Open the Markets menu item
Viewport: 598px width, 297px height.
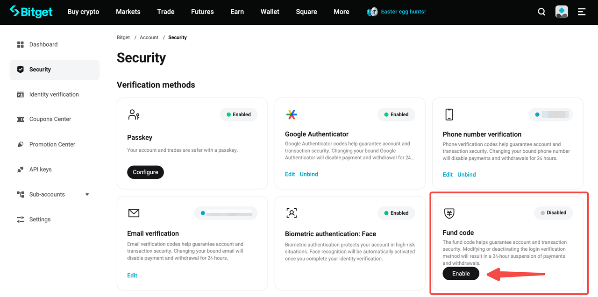click(x=128, y=12)
